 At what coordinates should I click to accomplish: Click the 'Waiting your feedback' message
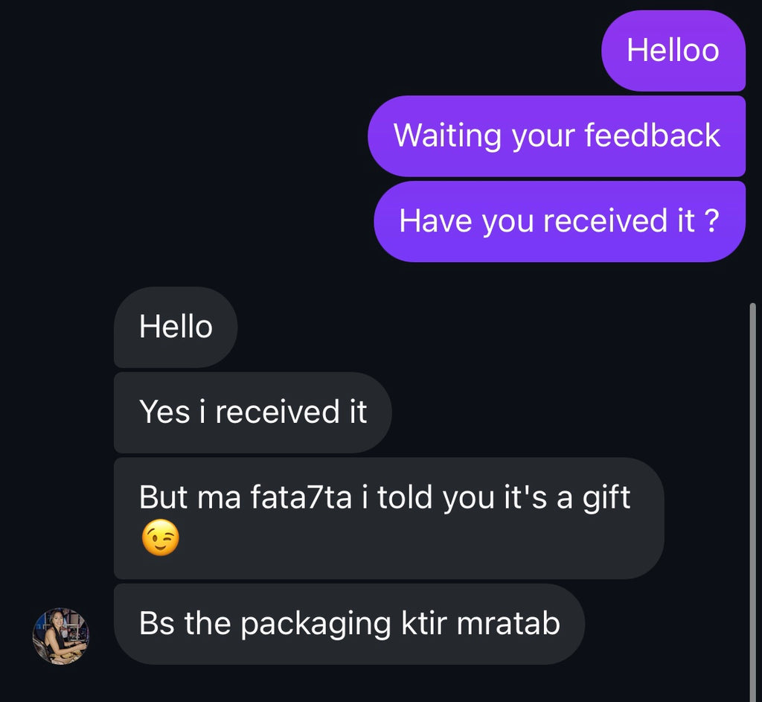557,136
